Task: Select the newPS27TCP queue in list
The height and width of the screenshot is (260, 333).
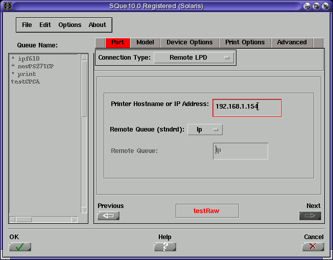Action: coord(32,66)
